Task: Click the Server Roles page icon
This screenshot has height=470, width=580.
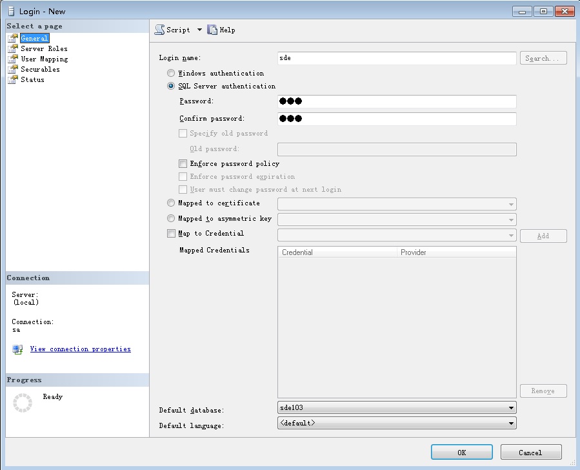Action: click(x=13, y=48)
